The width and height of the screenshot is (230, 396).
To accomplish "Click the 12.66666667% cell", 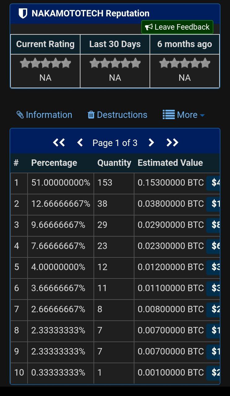I will click(61, 204).
